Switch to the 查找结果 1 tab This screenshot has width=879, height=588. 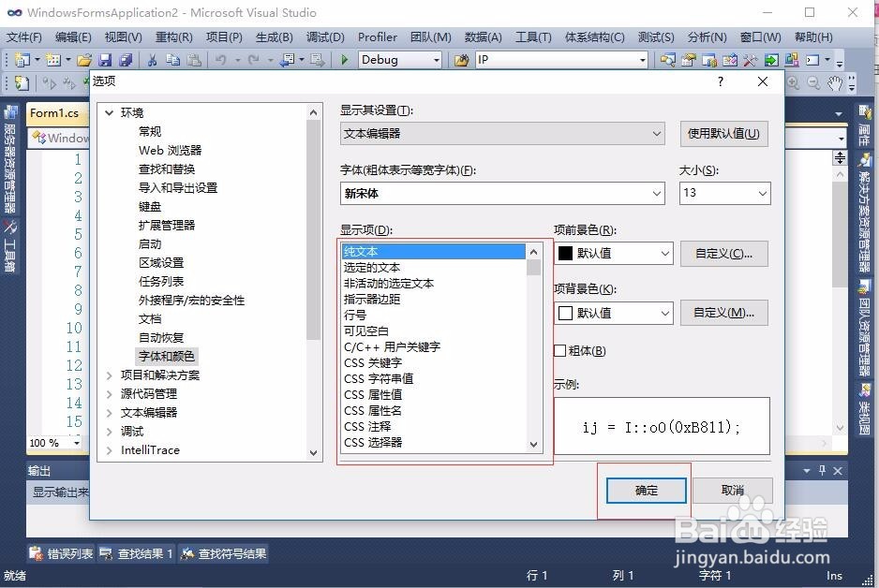(136, 554)
